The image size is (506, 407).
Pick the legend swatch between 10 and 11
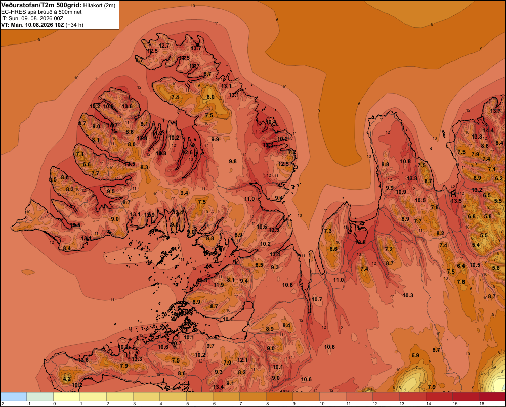[x=333, y=397]
